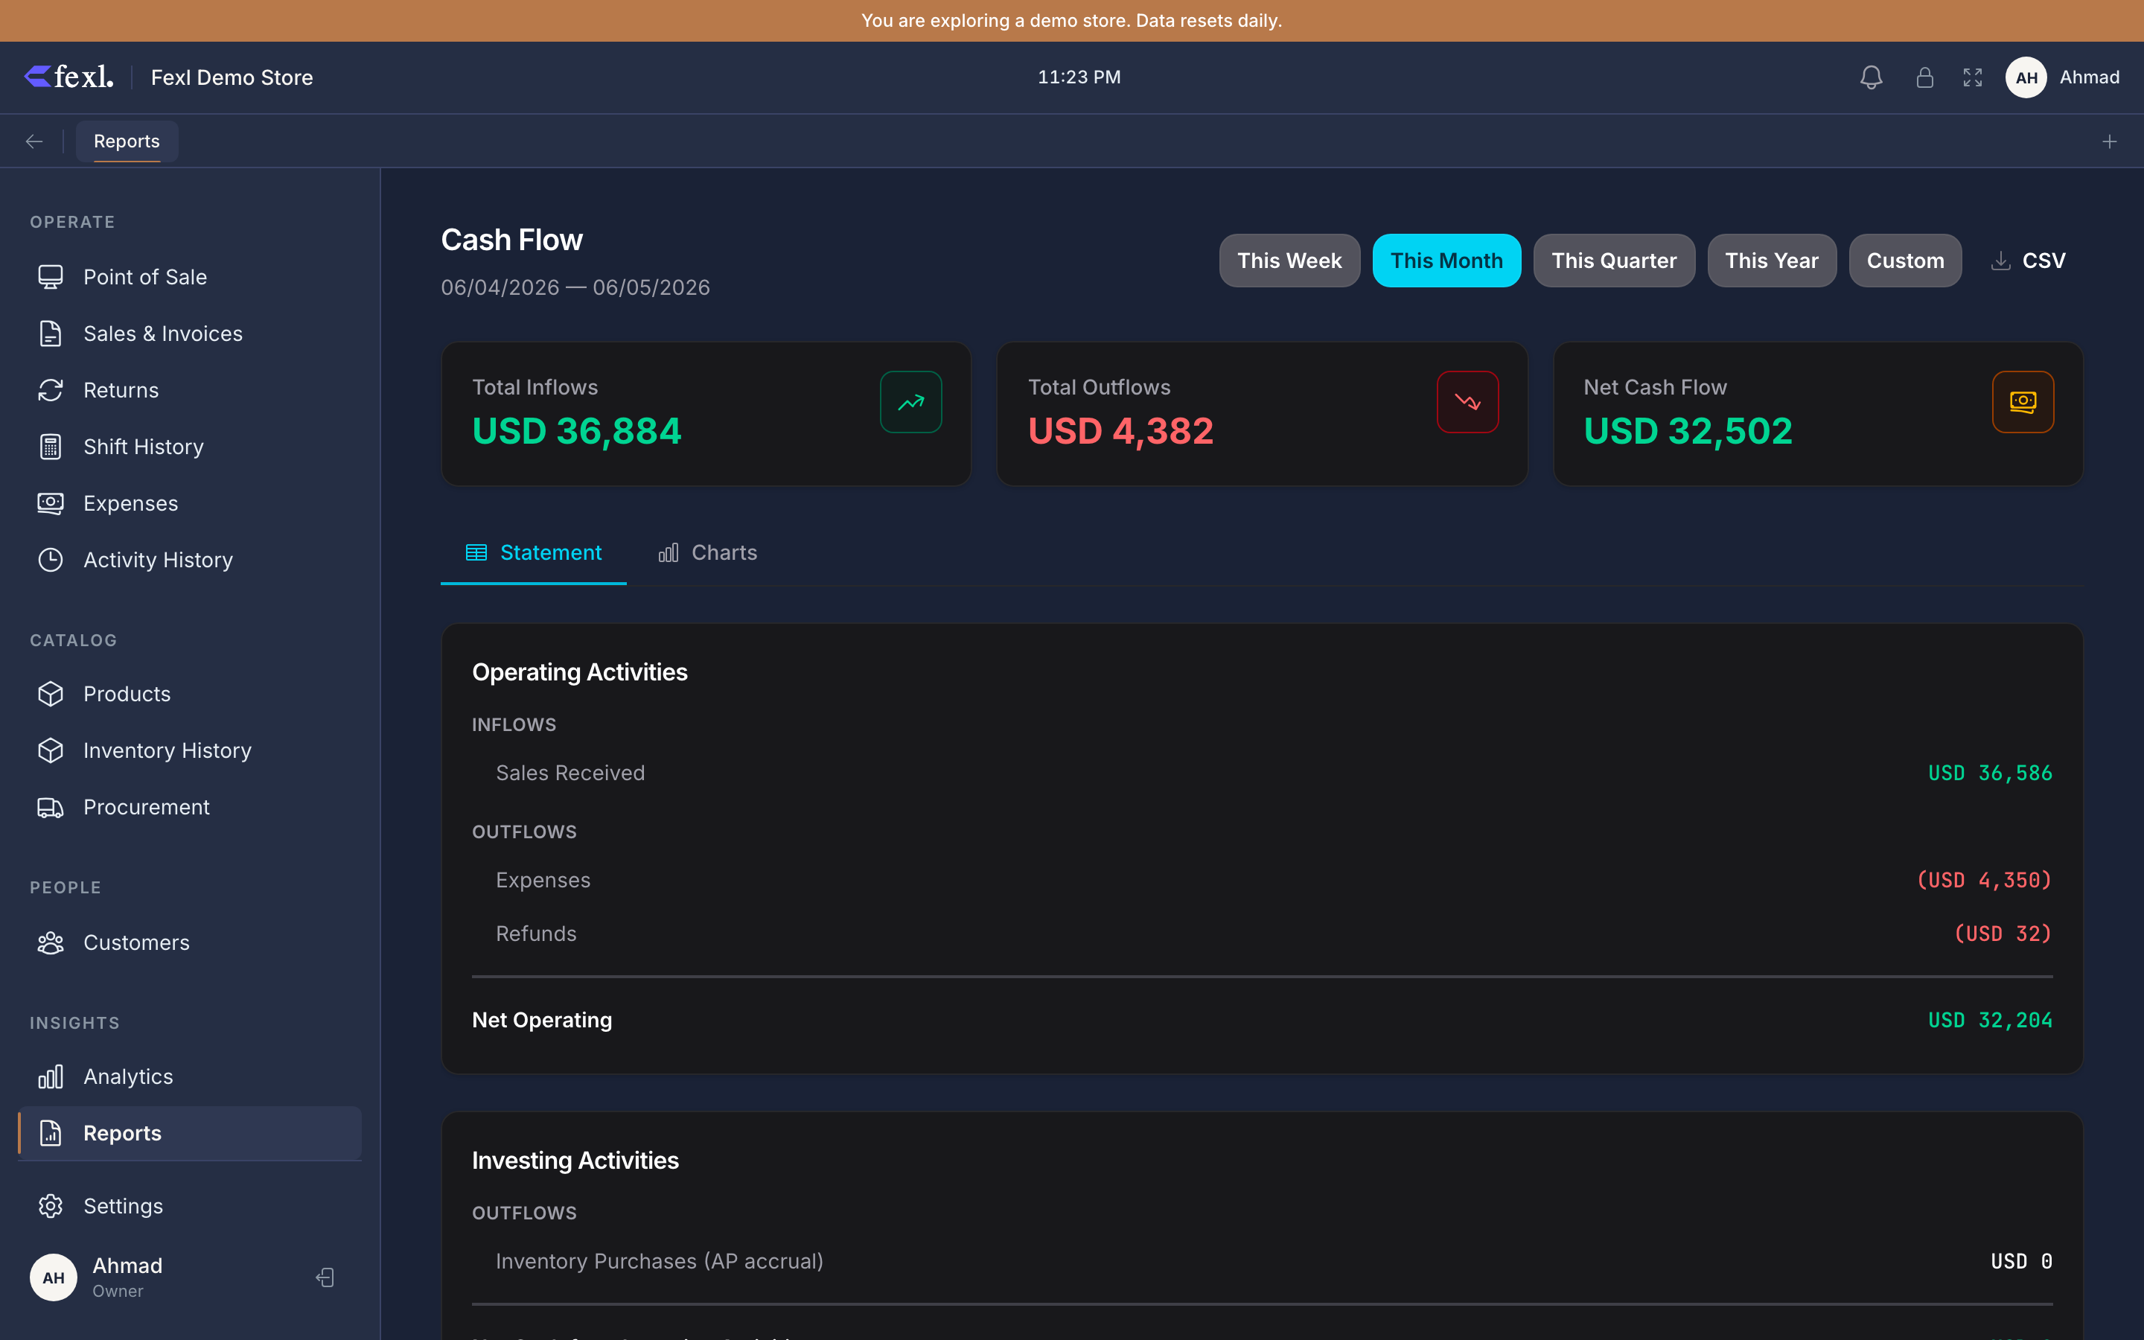
Task: Choose the Custom date range
Action: tap(1905, 261)
